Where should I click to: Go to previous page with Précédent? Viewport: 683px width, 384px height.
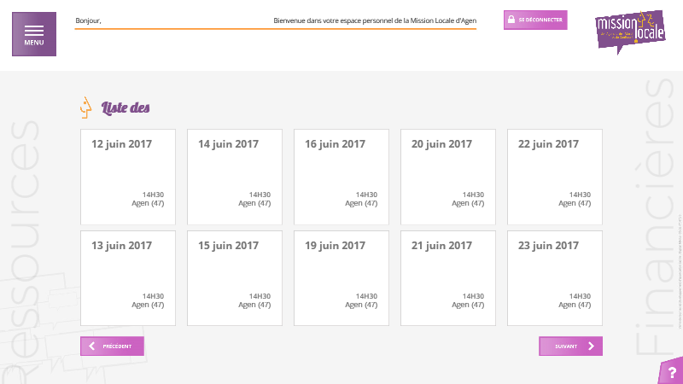click(112, 346)
